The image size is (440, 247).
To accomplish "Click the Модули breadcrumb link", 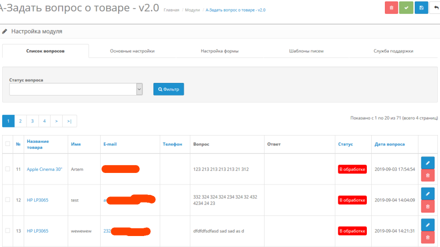I will pos(193,10).
